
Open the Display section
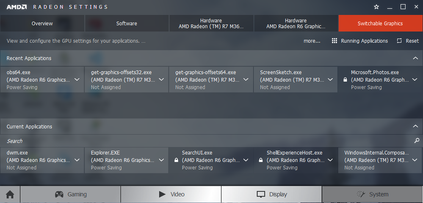(271, 194)
